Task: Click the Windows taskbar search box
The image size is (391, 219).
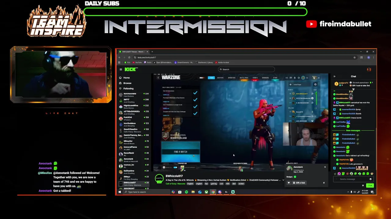Action: tap(146, 192)
